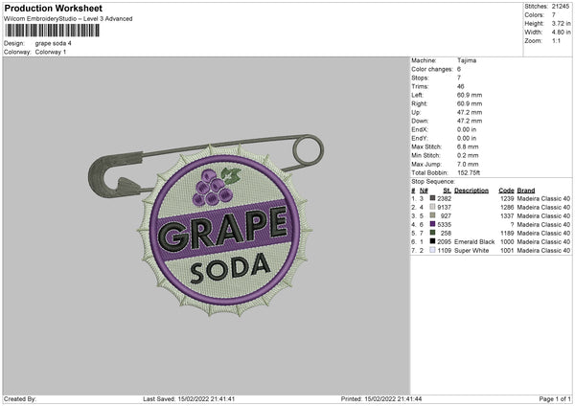Click the Up value 47.2 mm

[x=470, y=112]
